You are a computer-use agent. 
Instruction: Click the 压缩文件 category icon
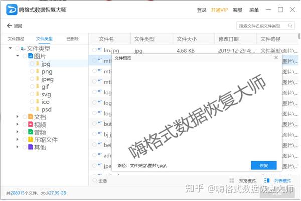point(31,139)
